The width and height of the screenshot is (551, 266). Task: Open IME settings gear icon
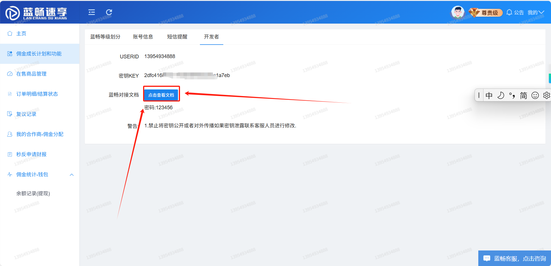pyautogui.click(x=546, y=95)
